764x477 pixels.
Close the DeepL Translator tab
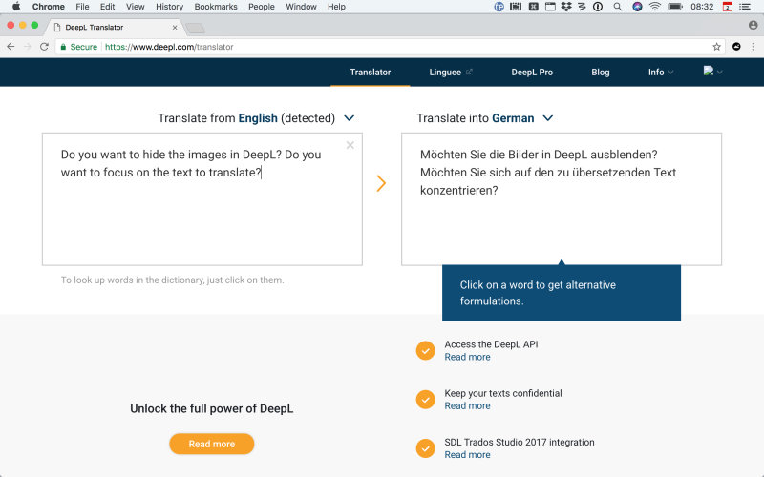(175, 28)
